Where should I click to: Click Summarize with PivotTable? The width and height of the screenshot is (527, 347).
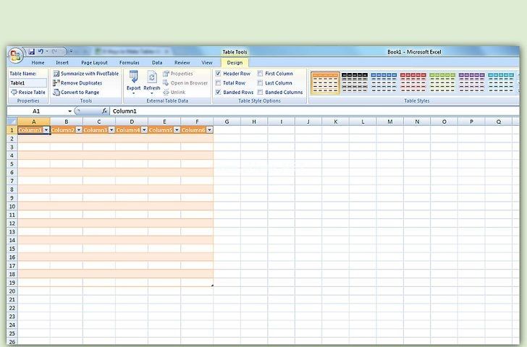click(85, 74)
